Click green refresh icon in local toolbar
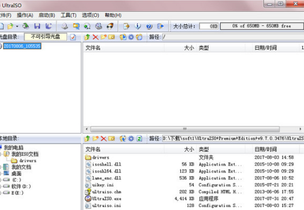Screen dimensions: 304x210 tap(139, 138)
